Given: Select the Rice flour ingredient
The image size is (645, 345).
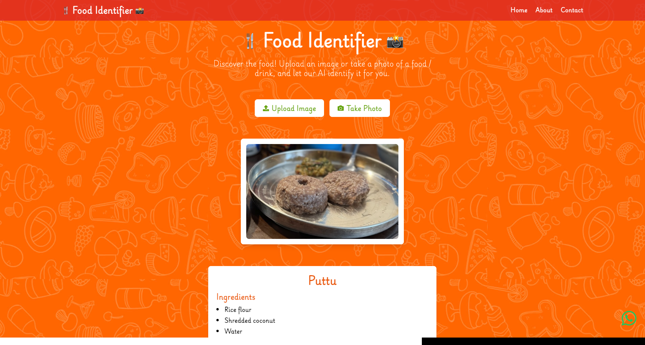Looking at the screenshot, I should tap(238, 310).
